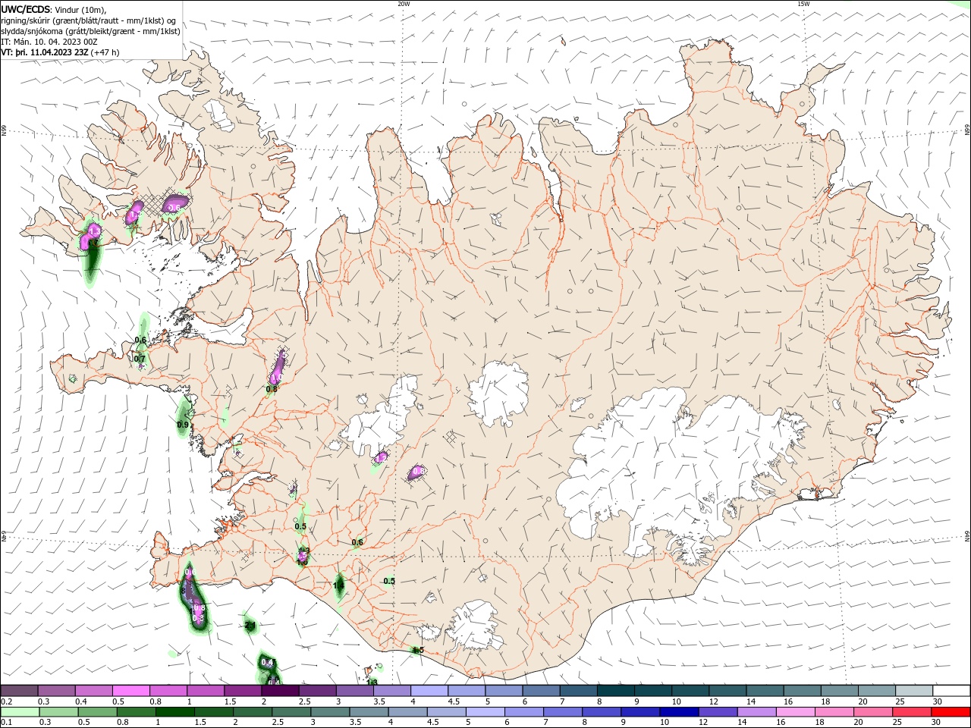
Task: Click the dark green swatch between 1 and 1.5, lower legend
Action: tap(174, 712)
